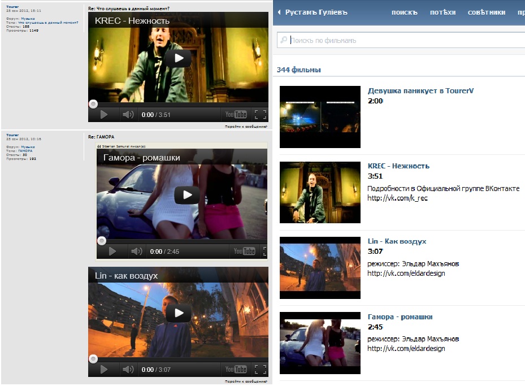Open the Музыка forum link in the 10:16 post
This screenshot has width=525, height=386.
28,147
